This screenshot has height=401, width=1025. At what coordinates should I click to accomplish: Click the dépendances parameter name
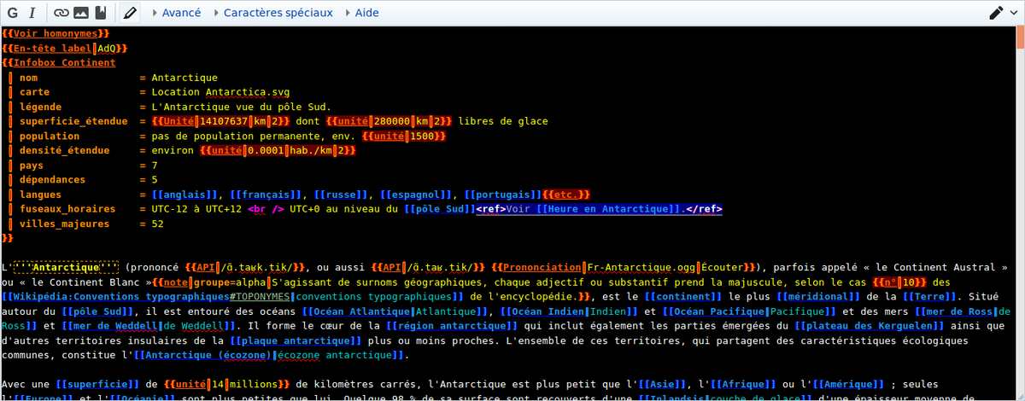52,179
